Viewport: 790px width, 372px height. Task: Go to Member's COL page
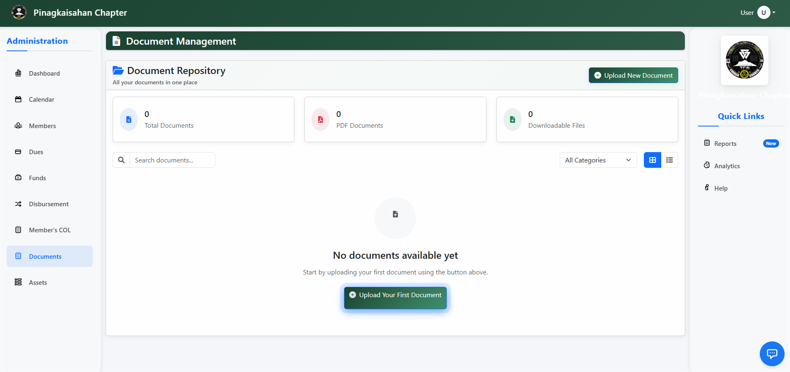[x=50, y=230]
